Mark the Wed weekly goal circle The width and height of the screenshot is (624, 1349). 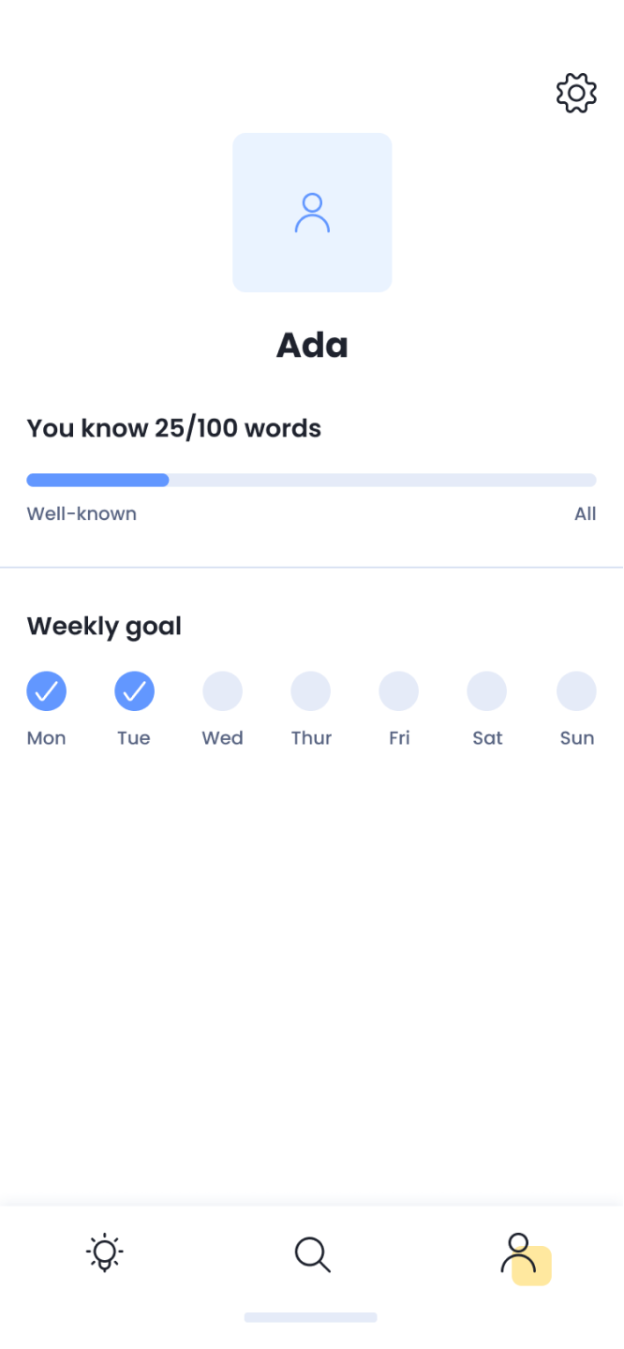[222, 691]
